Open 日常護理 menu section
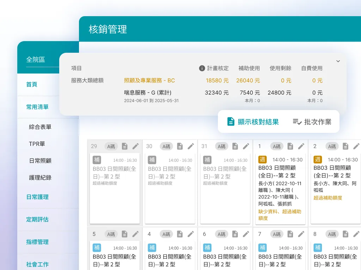This screenshot has width=361, height=270. coord(37,197)
